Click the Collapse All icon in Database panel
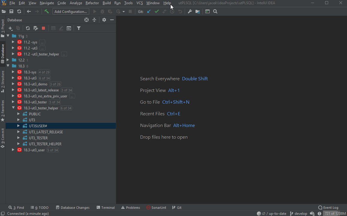 tap(94, 20)
